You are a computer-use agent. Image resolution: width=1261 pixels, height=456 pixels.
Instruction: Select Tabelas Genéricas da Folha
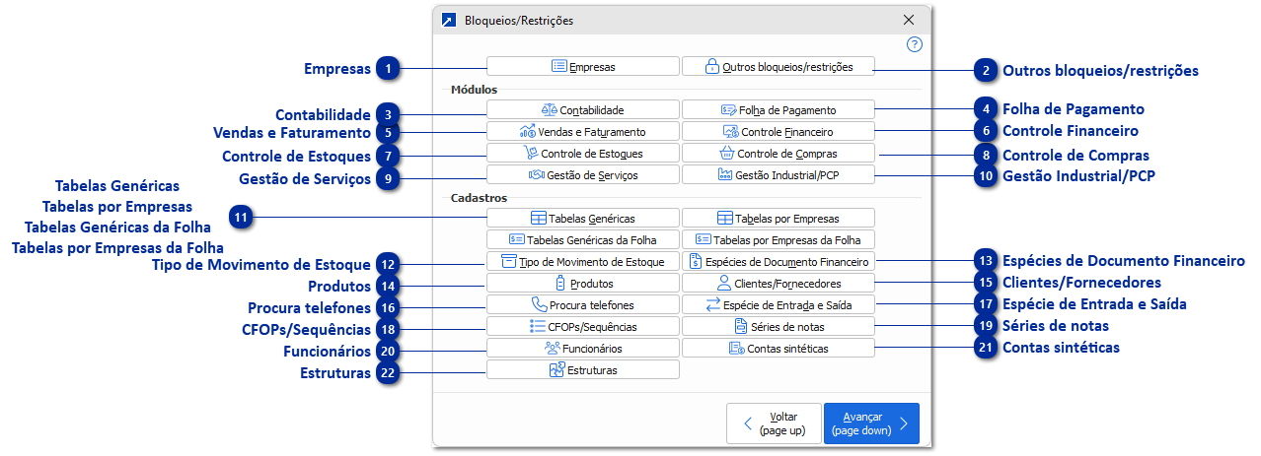pos(582,239)
